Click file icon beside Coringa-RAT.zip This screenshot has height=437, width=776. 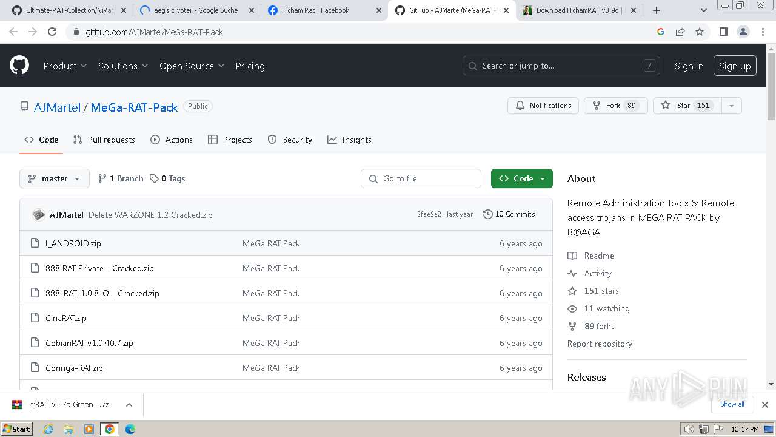pyautogui.click(x=35, y=368)
